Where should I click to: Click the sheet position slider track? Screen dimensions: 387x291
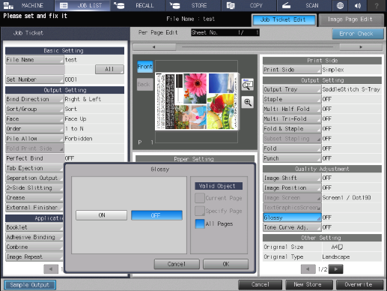tap(258, 47)
